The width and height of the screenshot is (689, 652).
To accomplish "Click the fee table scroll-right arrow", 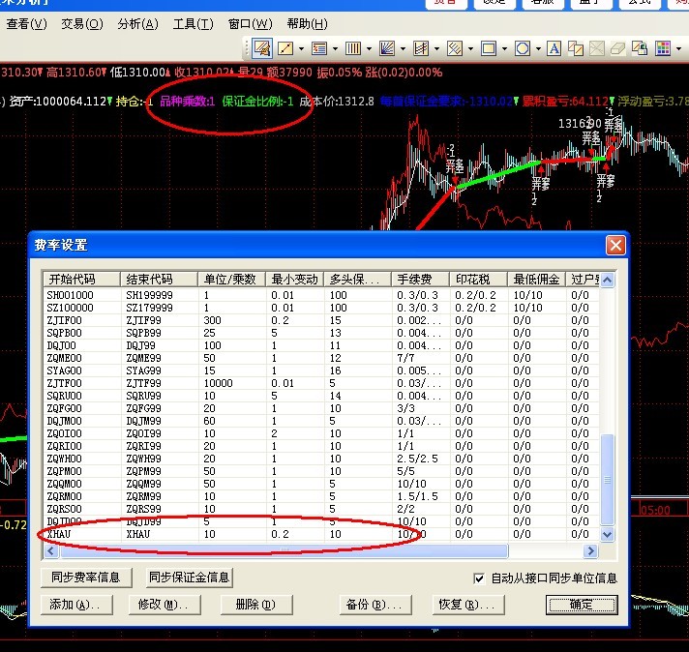I will [590, 551].
